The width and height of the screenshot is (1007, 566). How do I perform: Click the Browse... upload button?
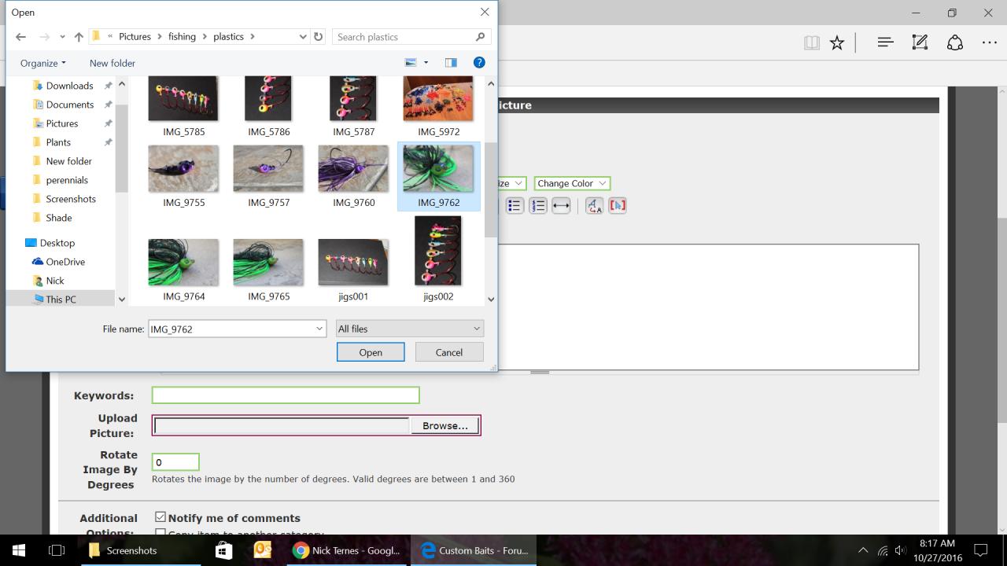tap(444, 425)
